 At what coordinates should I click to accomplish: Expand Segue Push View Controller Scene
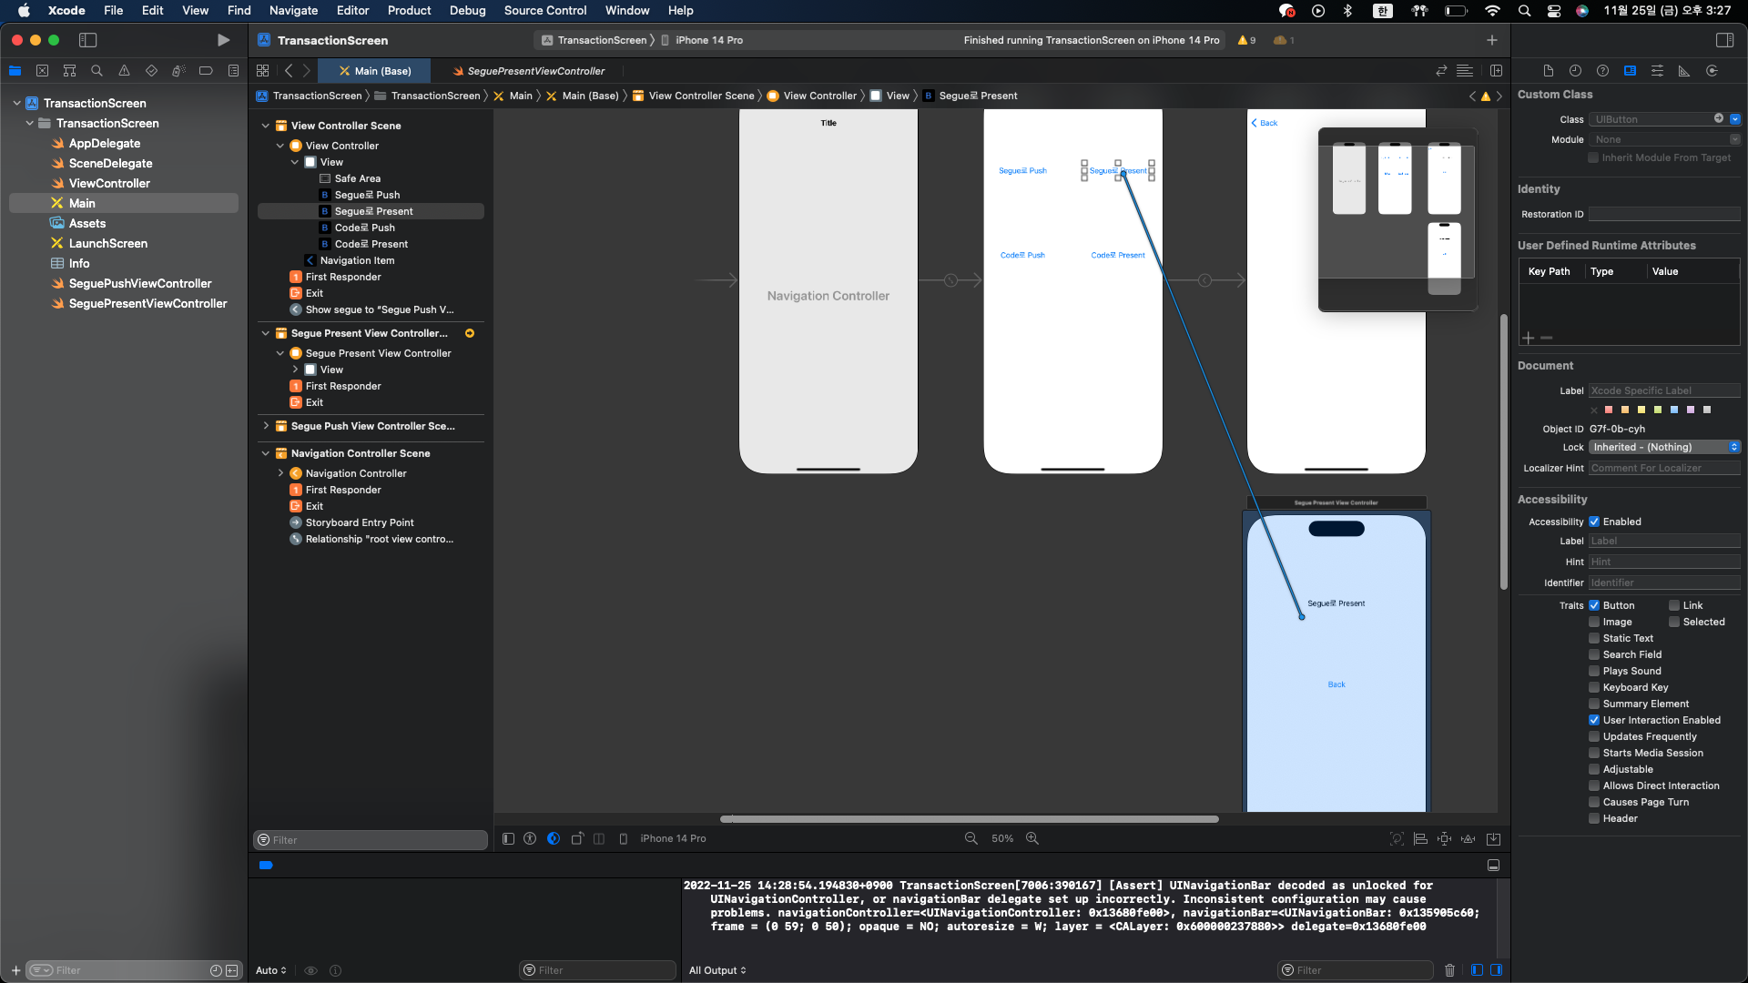coord(266,426)
